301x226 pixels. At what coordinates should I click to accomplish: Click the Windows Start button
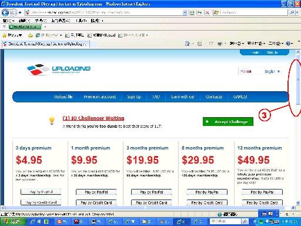point(12,222)
